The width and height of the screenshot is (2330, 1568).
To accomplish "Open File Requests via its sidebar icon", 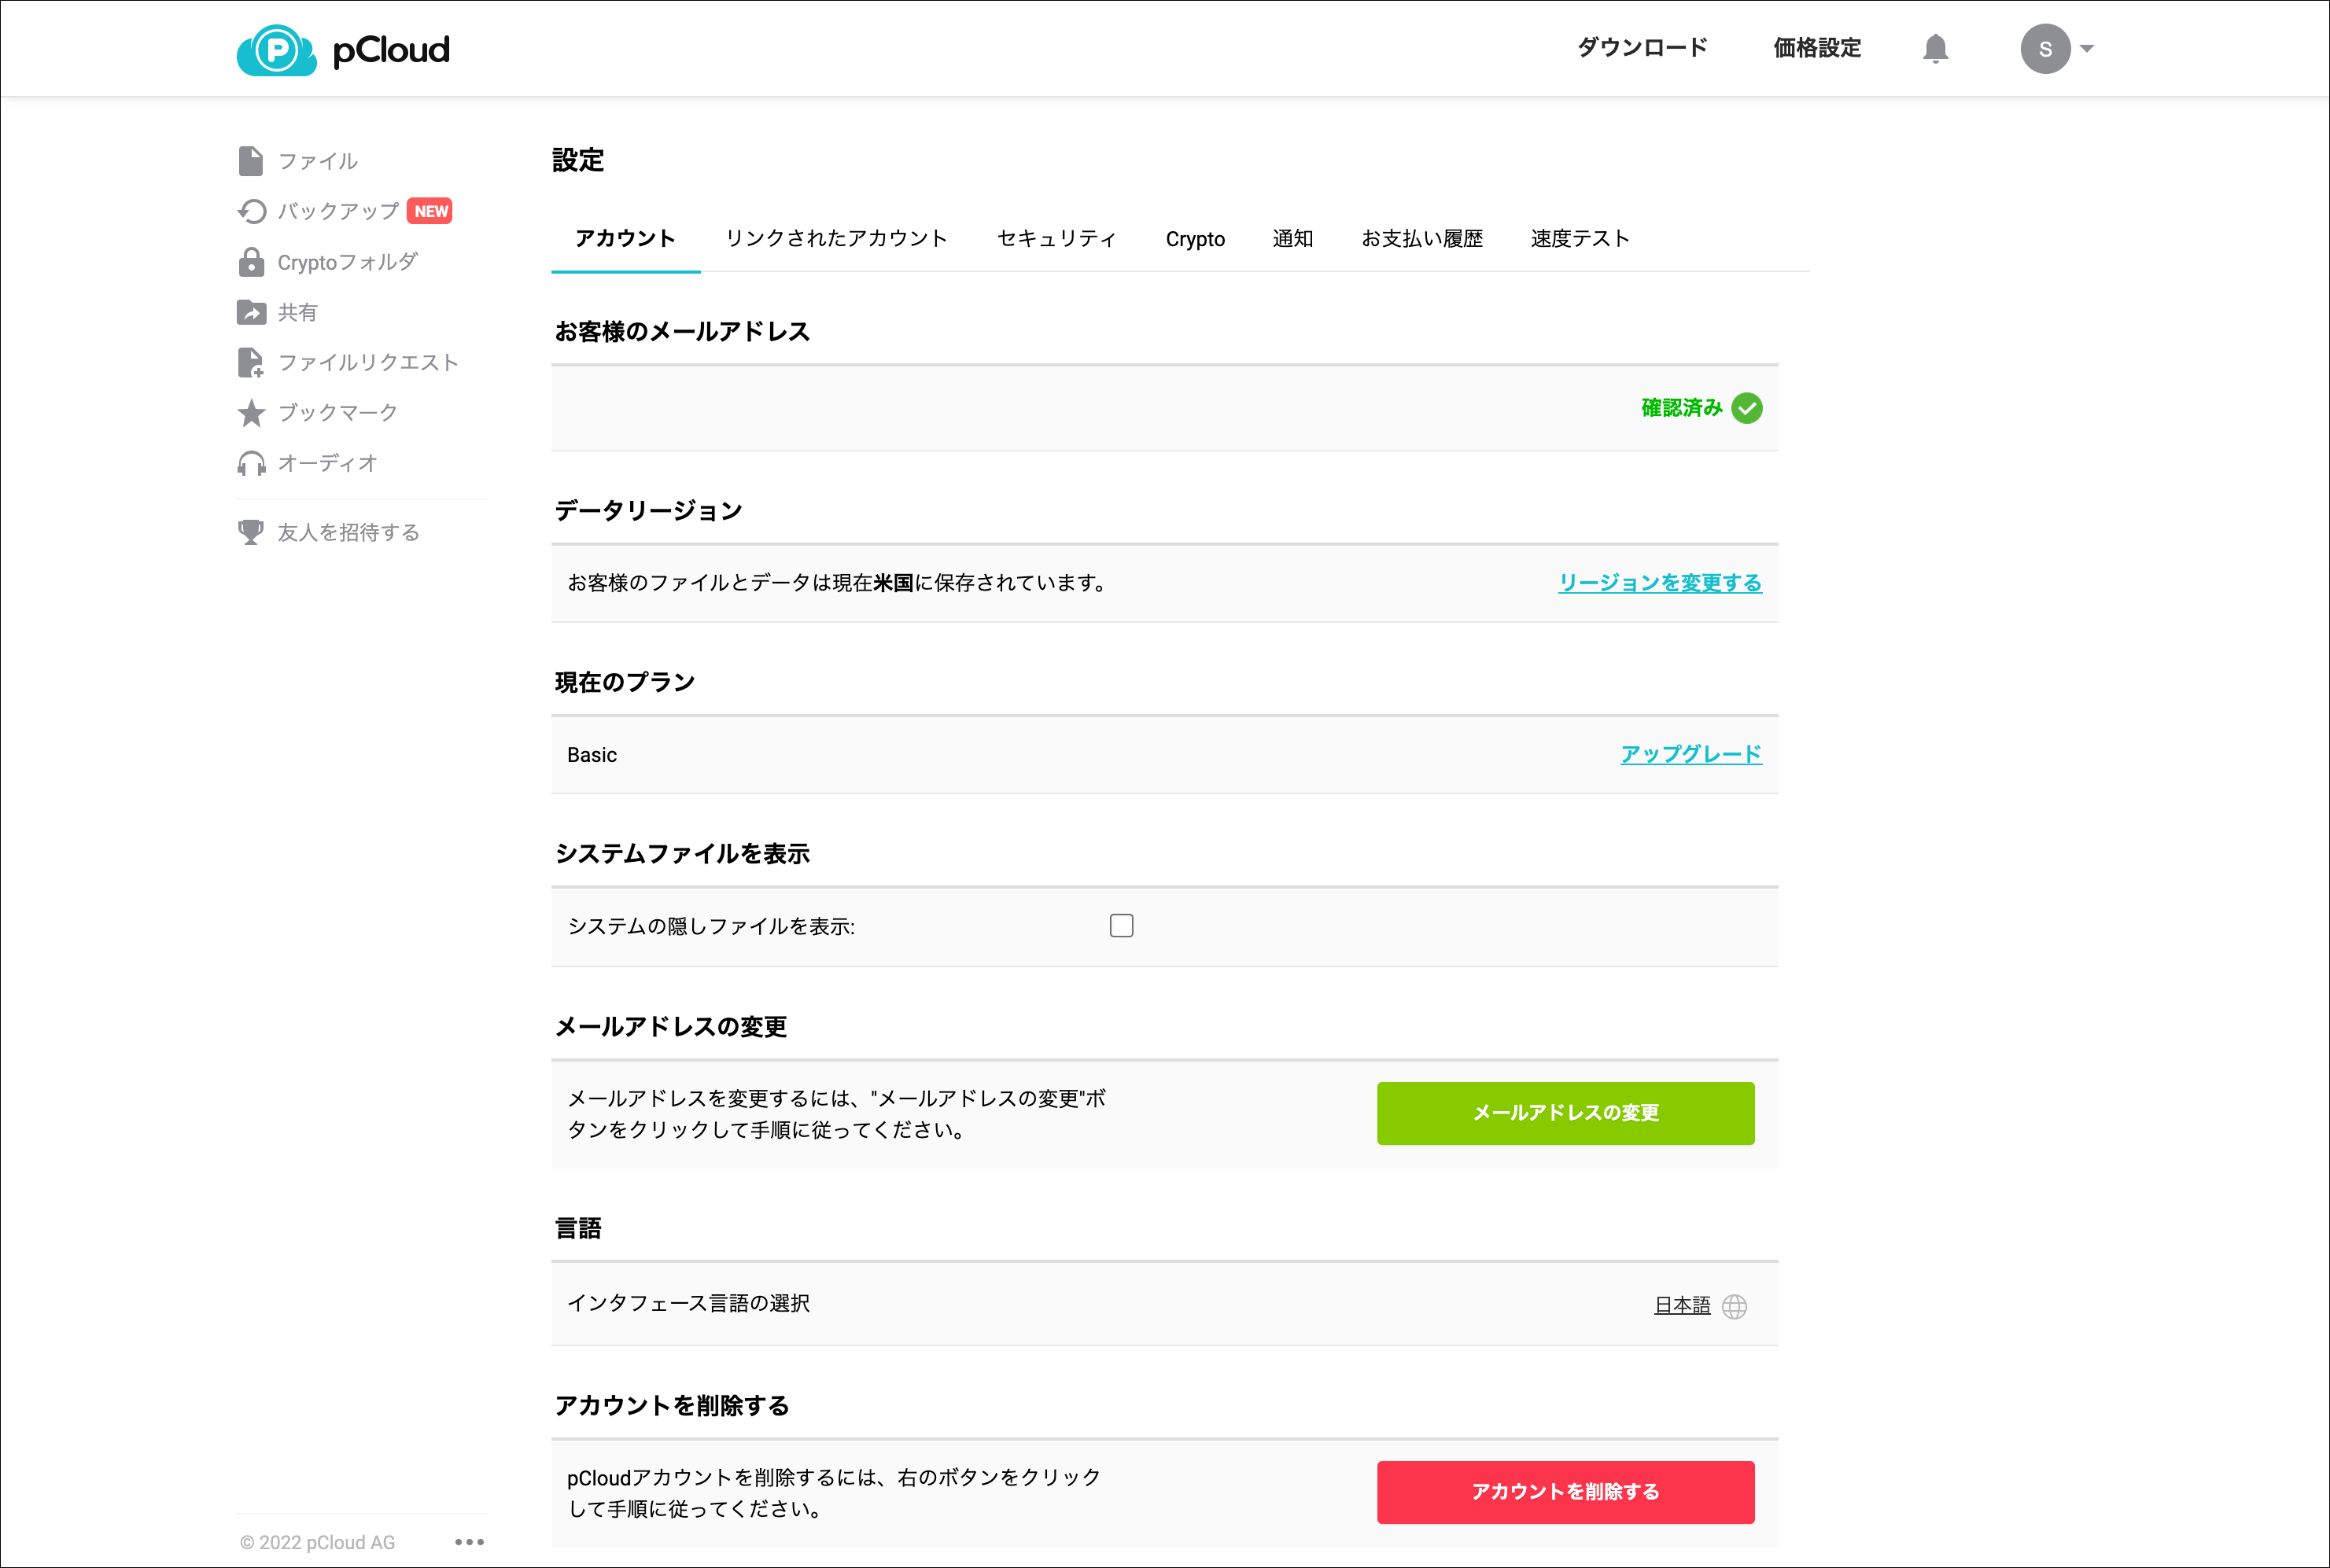I will [251, 362].
